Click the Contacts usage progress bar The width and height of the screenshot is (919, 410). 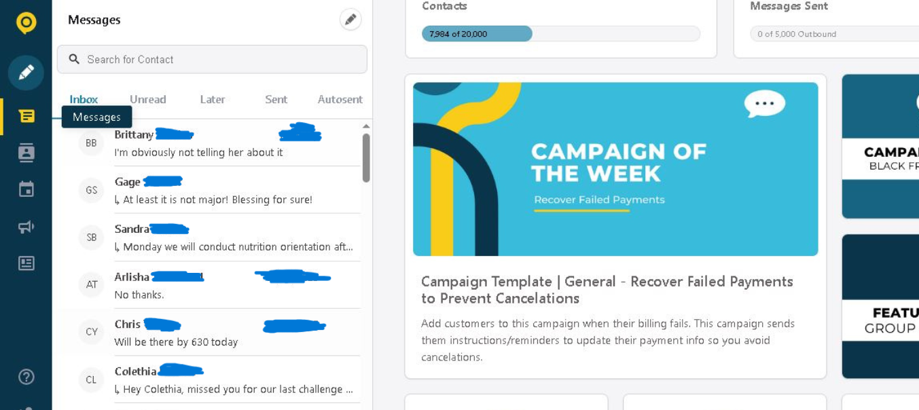point(560,34)
